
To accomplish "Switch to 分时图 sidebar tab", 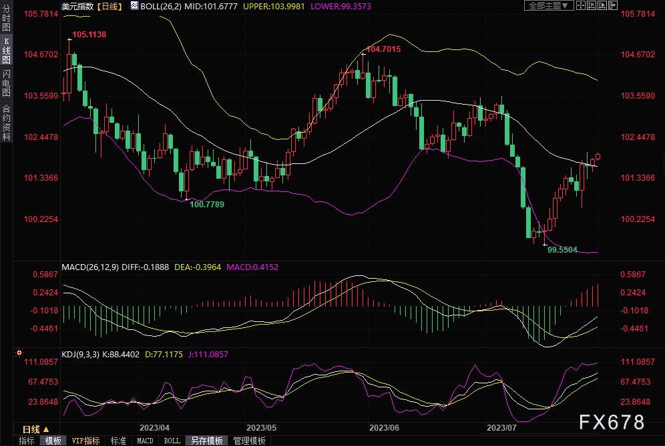I will pos(6,18).
